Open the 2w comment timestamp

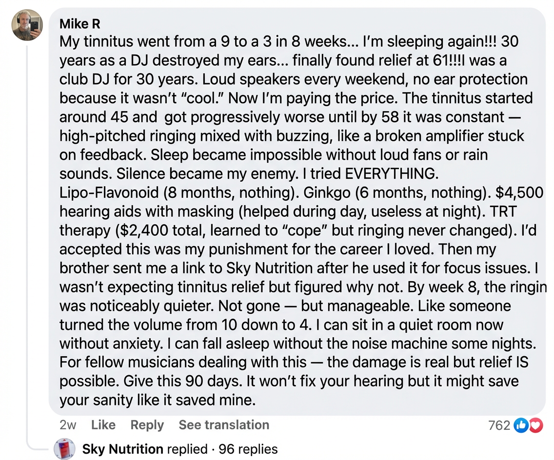(68, 425)
